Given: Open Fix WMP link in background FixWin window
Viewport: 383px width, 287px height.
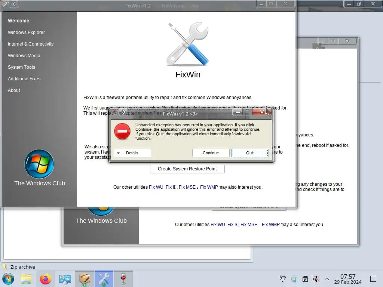Looking at the screenshot, I should [271, 225].
